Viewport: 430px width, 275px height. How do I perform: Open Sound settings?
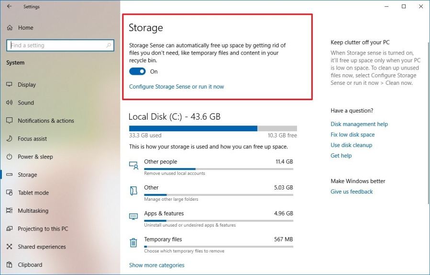pos(26,103)
